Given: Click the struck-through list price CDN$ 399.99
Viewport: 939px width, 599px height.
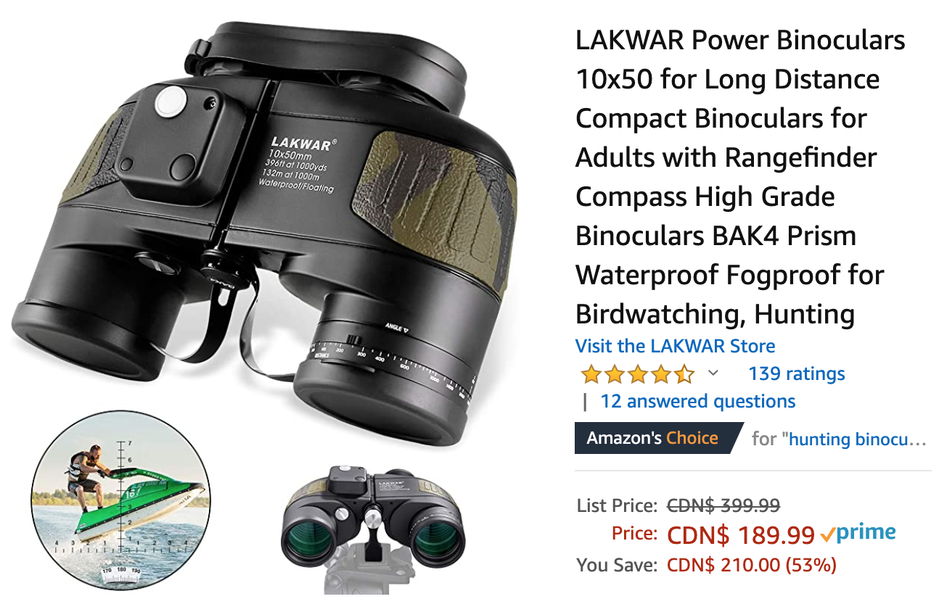Looking at the screenshot, I should (x=723, y=505).
